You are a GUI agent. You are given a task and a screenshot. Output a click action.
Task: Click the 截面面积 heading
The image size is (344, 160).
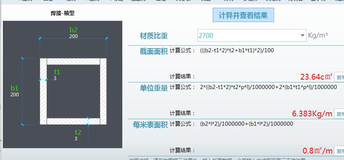(154, 51)
